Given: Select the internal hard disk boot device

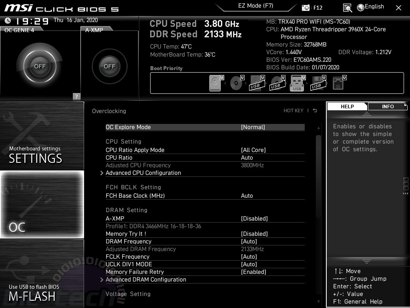Looking at the screenshot, I should pyautogui.click(x=216, y=83).
